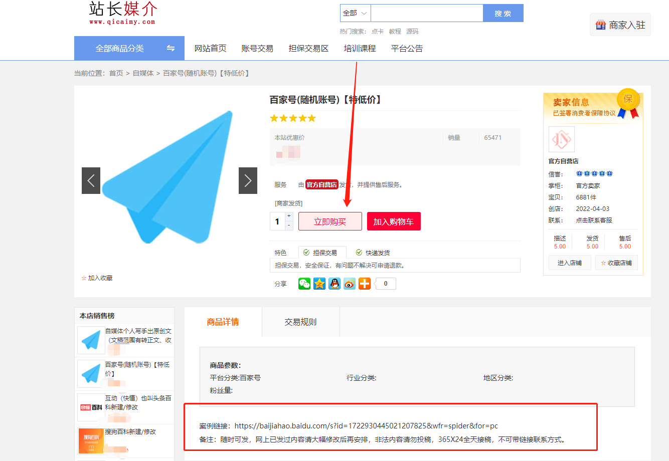Click the share count box showing 0
This screenshot has width=669, height=461.
[x=386, y=284]
